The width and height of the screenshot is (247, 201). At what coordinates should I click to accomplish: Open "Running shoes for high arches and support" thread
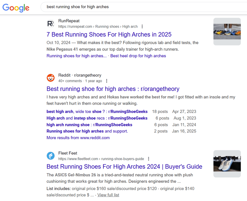[x=87, y=131]
